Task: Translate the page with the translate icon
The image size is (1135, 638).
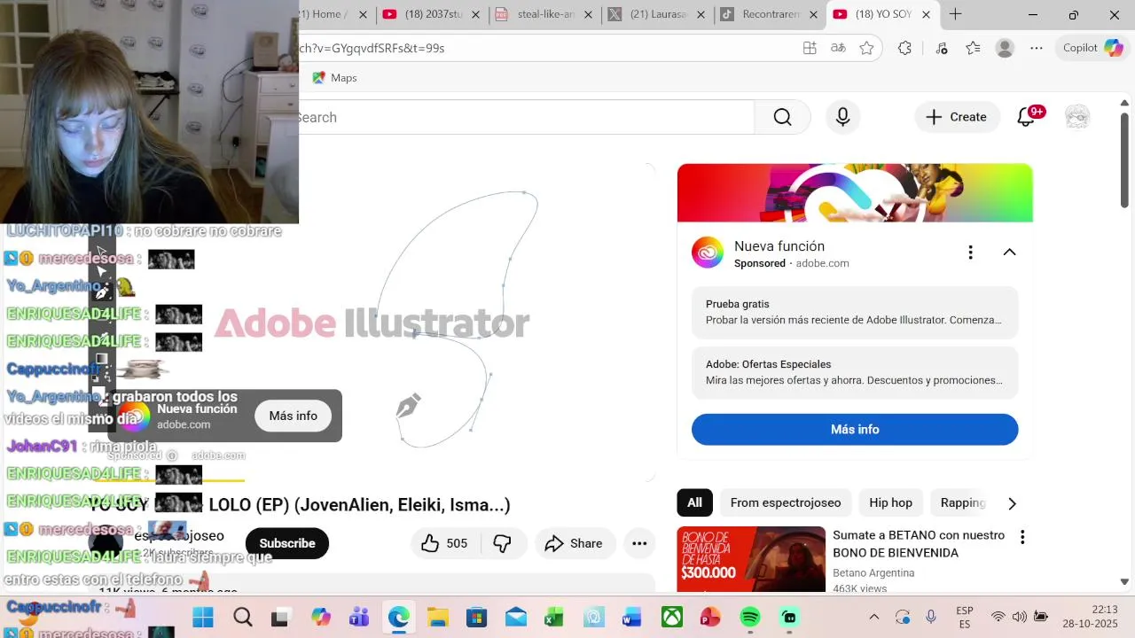Action: pyautogui.click(x=838, y=48)
